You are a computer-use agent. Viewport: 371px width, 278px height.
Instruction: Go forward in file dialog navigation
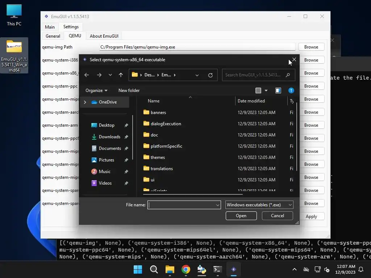click(99, 75)
